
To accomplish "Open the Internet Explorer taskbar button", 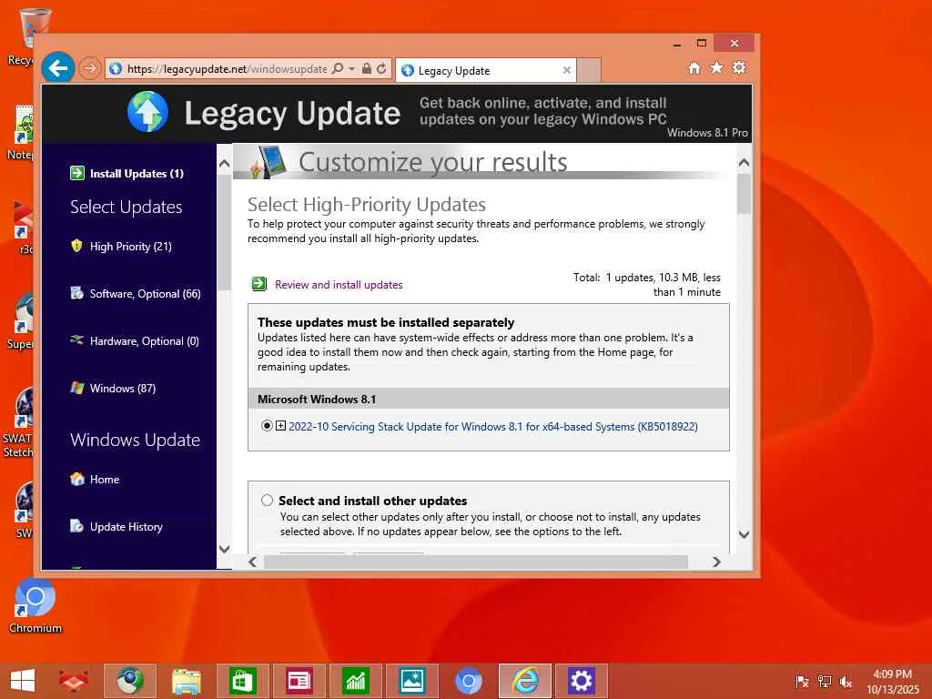I will pos(525,681).
